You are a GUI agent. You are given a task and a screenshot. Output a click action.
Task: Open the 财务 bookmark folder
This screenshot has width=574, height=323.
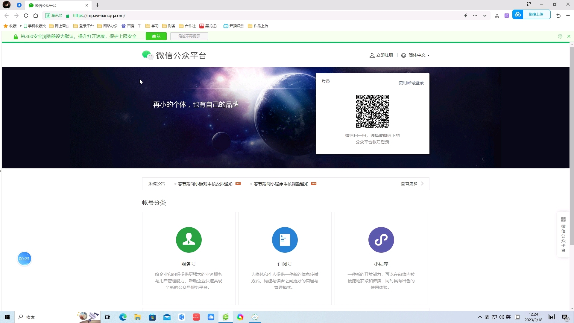pos(169,26)
